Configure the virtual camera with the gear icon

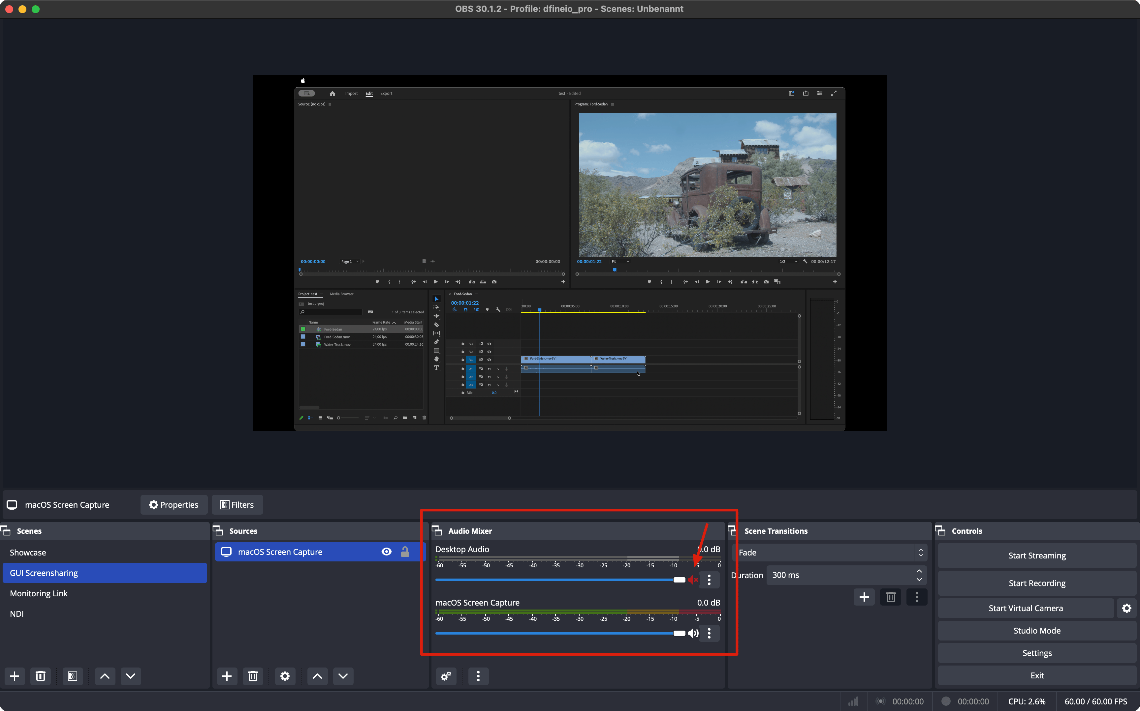point(1127,609)
